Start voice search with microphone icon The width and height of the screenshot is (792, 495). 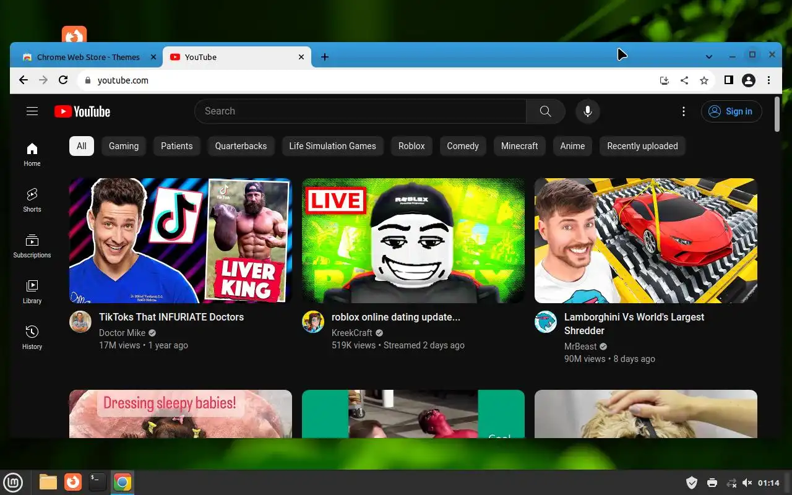pyautogui.click(x=588, y=111)
